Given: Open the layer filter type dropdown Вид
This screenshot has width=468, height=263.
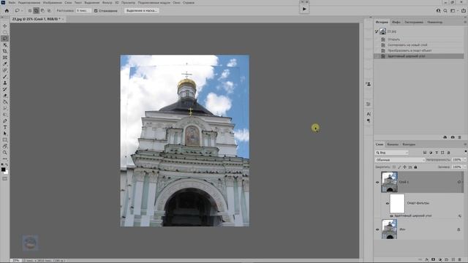Looking at the screenshot, I should pyautogui.click(x=392, y=153).
